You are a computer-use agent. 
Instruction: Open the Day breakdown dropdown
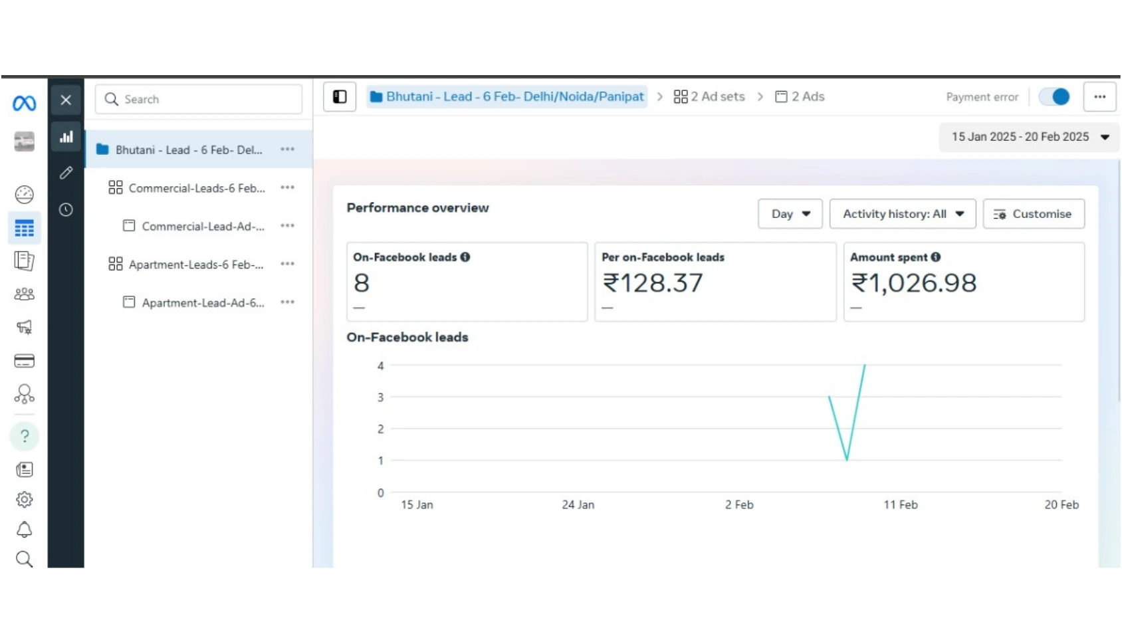point(790,214)
